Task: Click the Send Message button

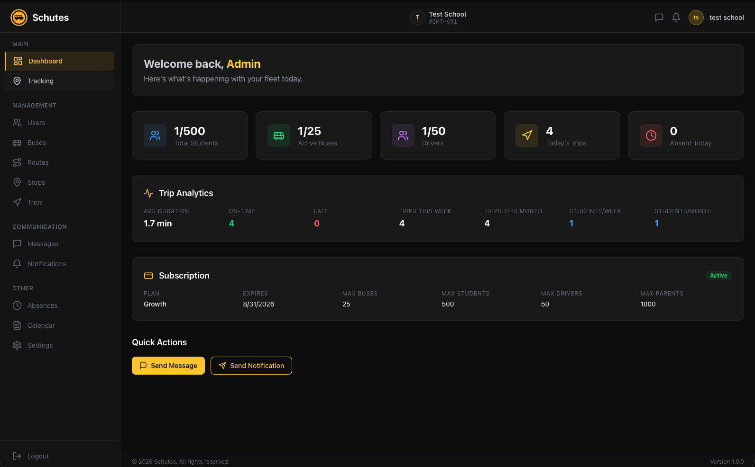Action: click(168, 366)
